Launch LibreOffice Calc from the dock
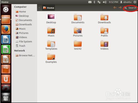138x103 pixels. pos(6,49)
